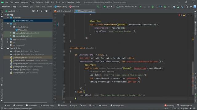Image resolution: width=197 pixels, height=110 pixels.
Task: Collapse the manifests folder node
Action: coord(8,18)
